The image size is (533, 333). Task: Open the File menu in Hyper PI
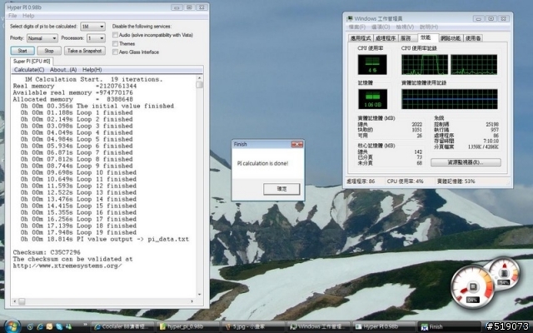pos(12,16)
